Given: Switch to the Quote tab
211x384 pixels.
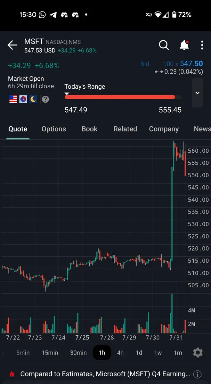Looking at the screenshot, I should (18, 129).
